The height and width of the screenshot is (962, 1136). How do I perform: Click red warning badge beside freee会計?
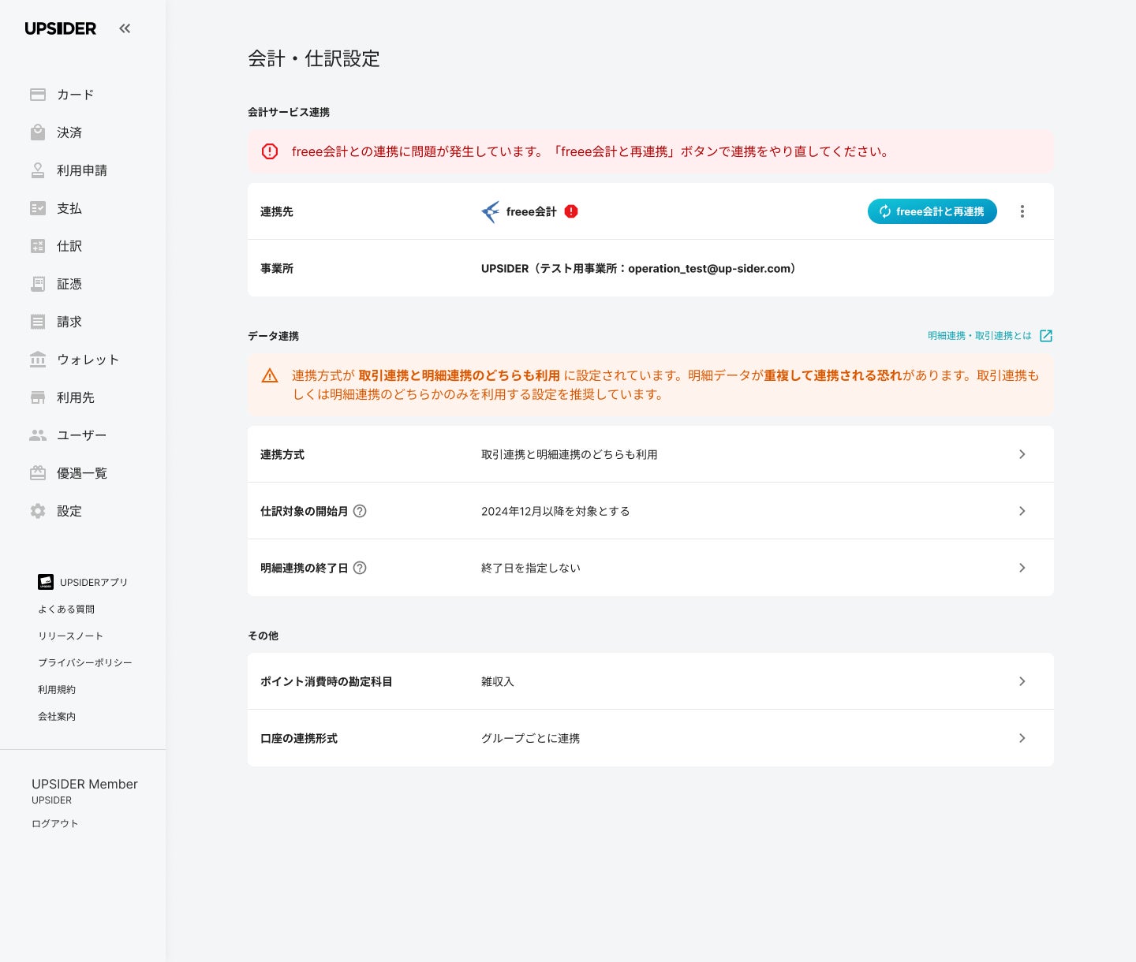(x=571, y=211)
